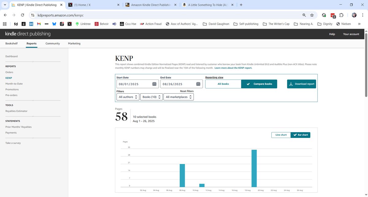
Task: Open a new browser tab
Action: 241,5
